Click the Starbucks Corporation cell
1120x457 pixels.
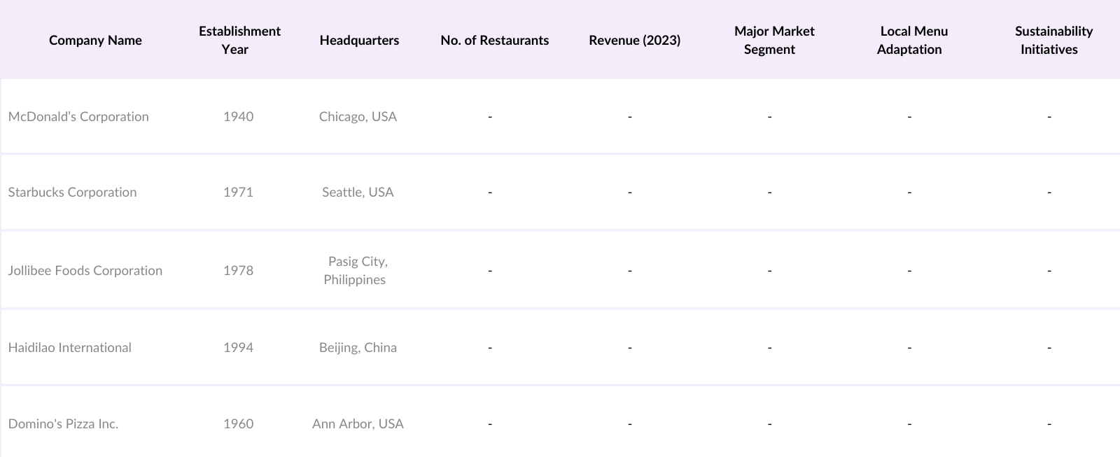coord(72,192)
